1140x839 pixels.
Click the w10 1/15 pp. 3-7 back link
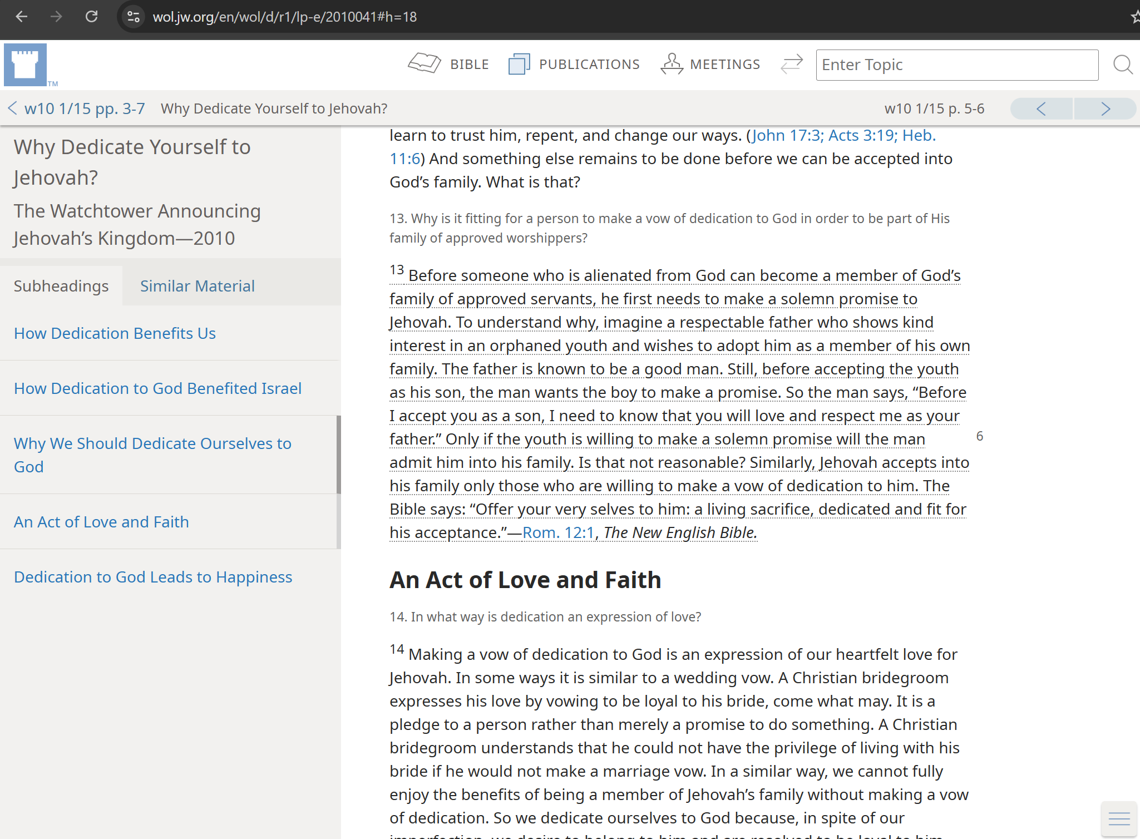[83, 108]
